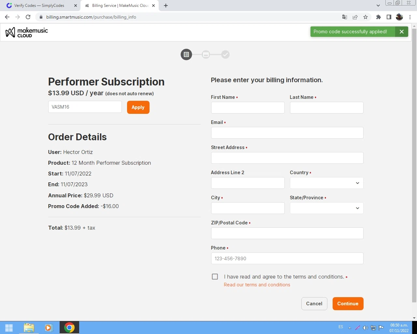Switch to Billing Service MakeMusic tab
Screen dimensions: 417x334
pyautogui.click(x=120, y=6)
